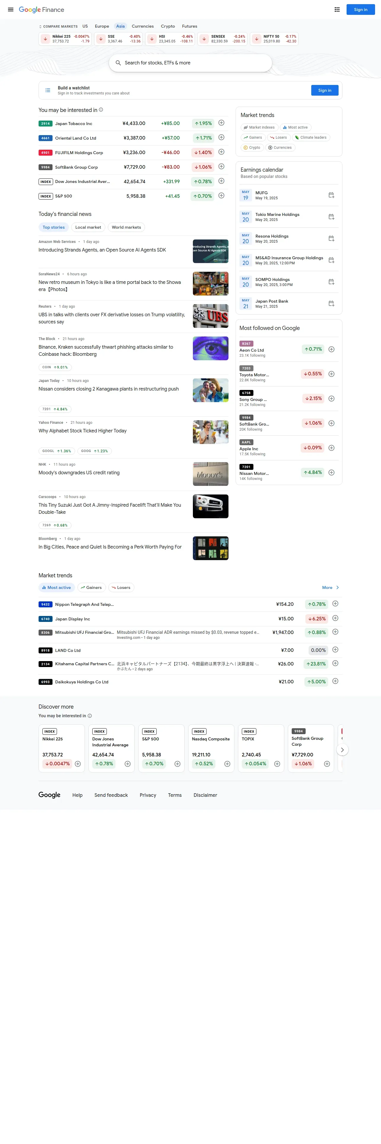Open the sidebar Crypto trend chip
Viewport: 381px width, 1144px height.
252,147
